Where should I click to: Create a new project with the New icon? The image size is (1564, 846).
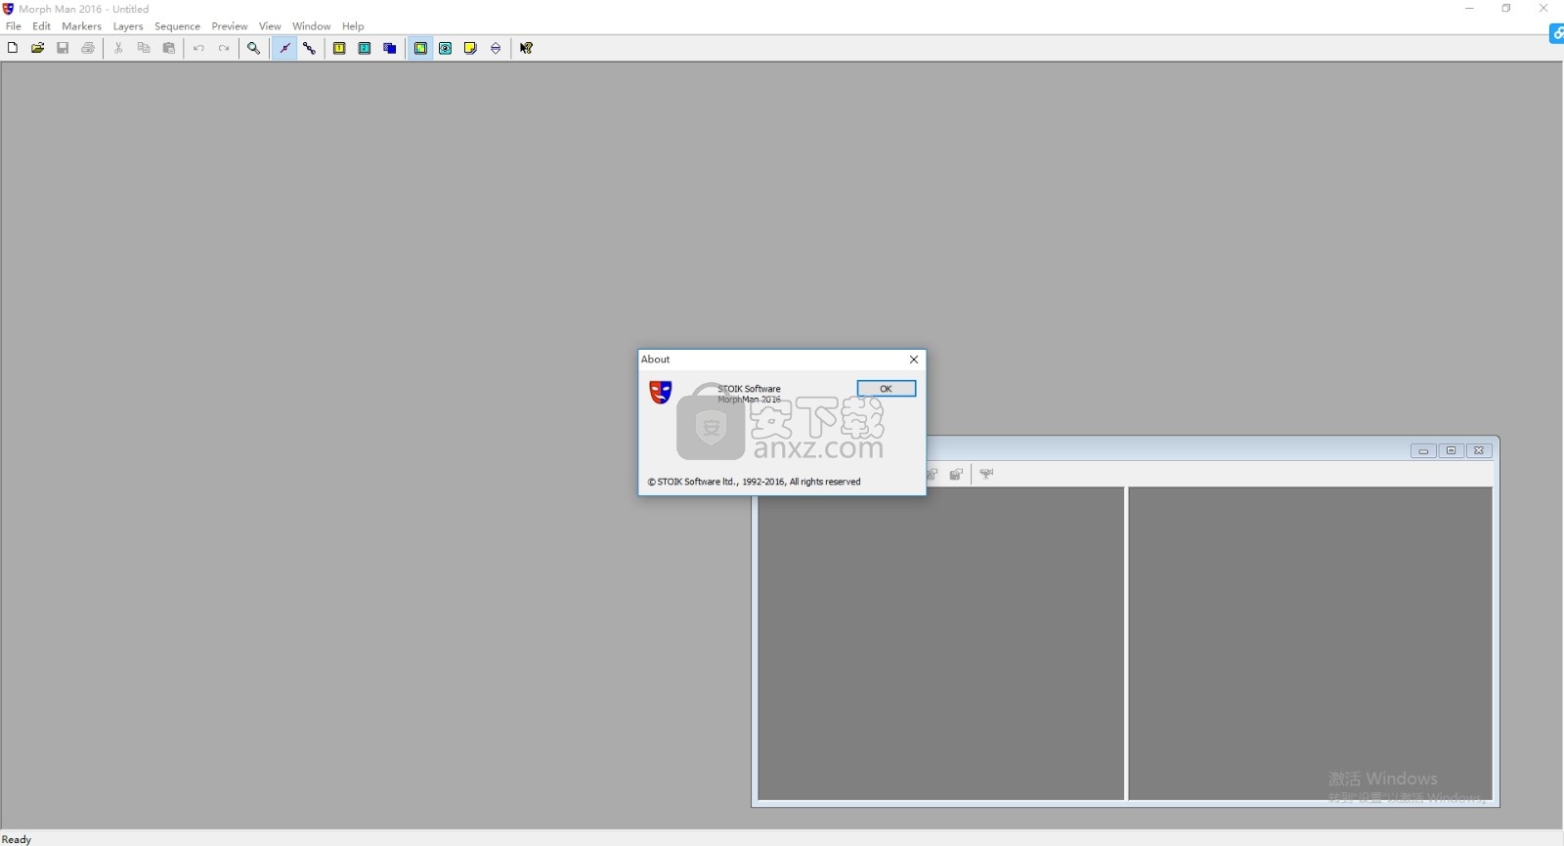(x=13, y=48)
